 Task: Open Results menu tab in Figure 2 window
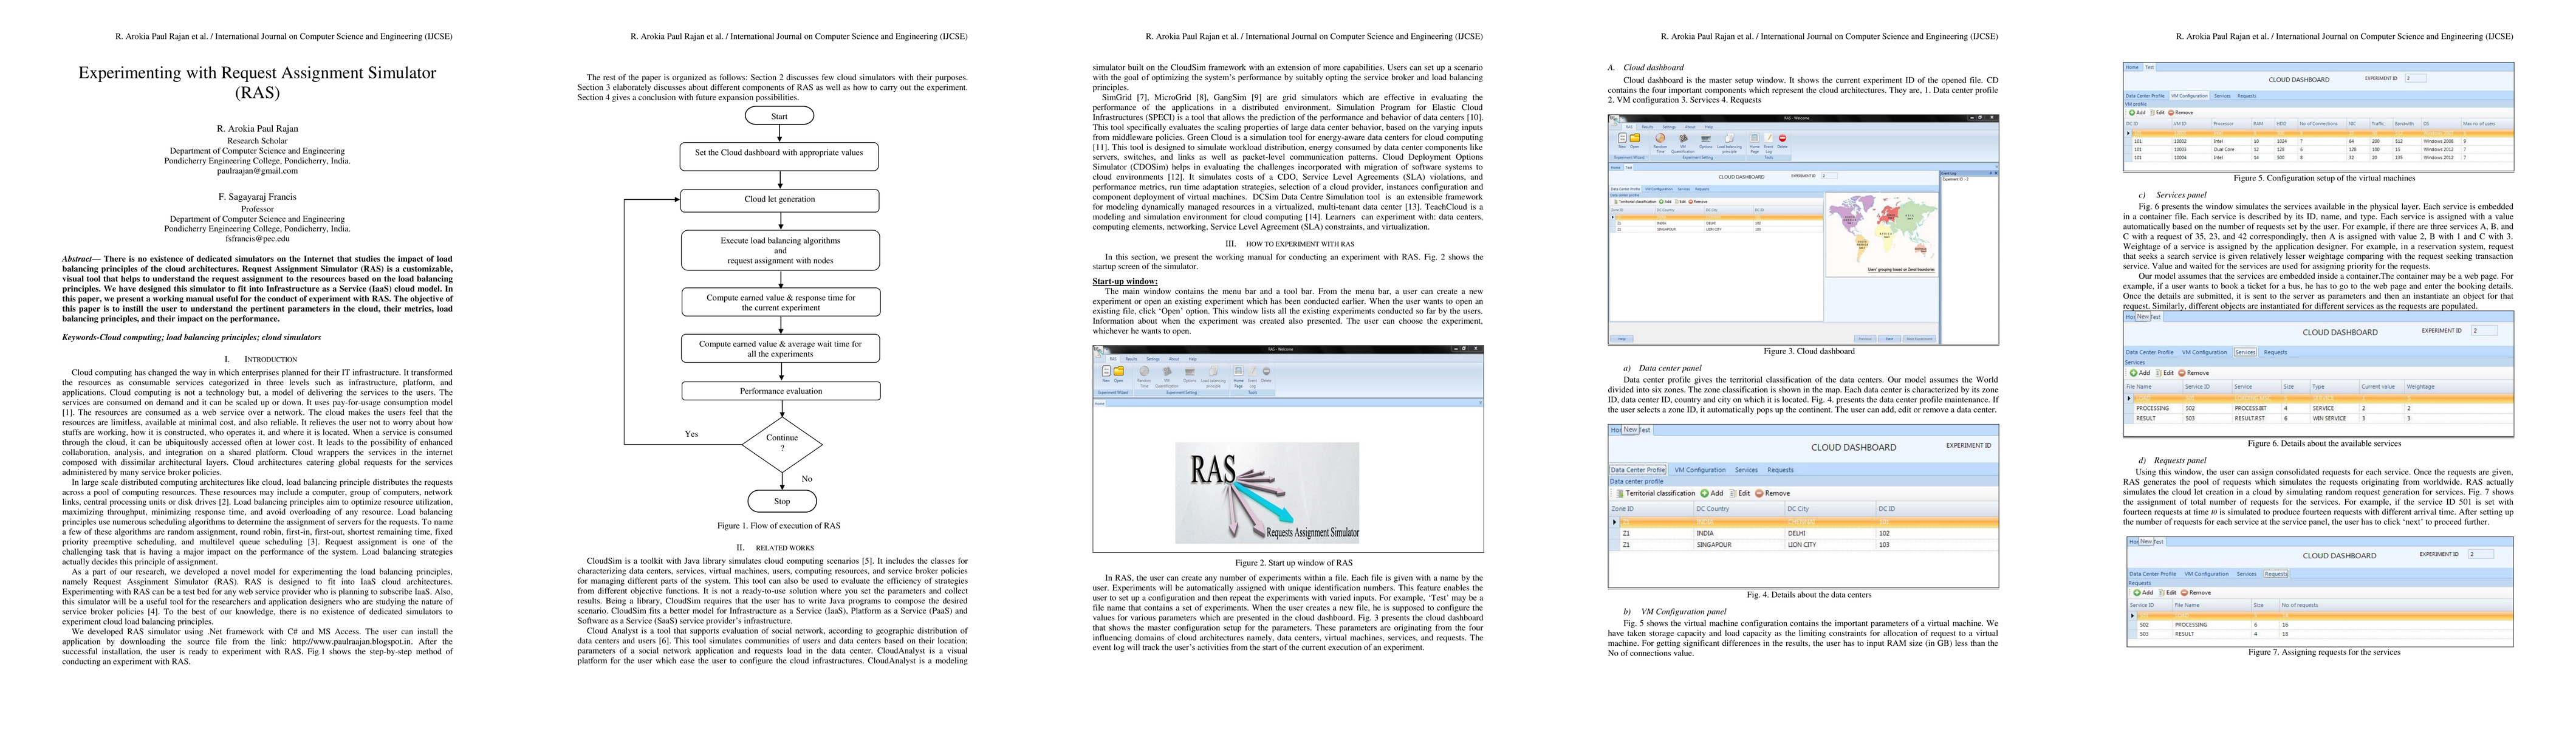[x=1132, y=359]
